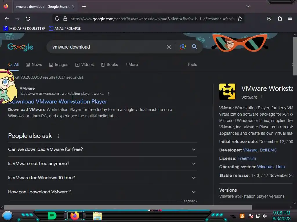Reload the current page
The image size is (297, 222).
click(x=28, y=19)
